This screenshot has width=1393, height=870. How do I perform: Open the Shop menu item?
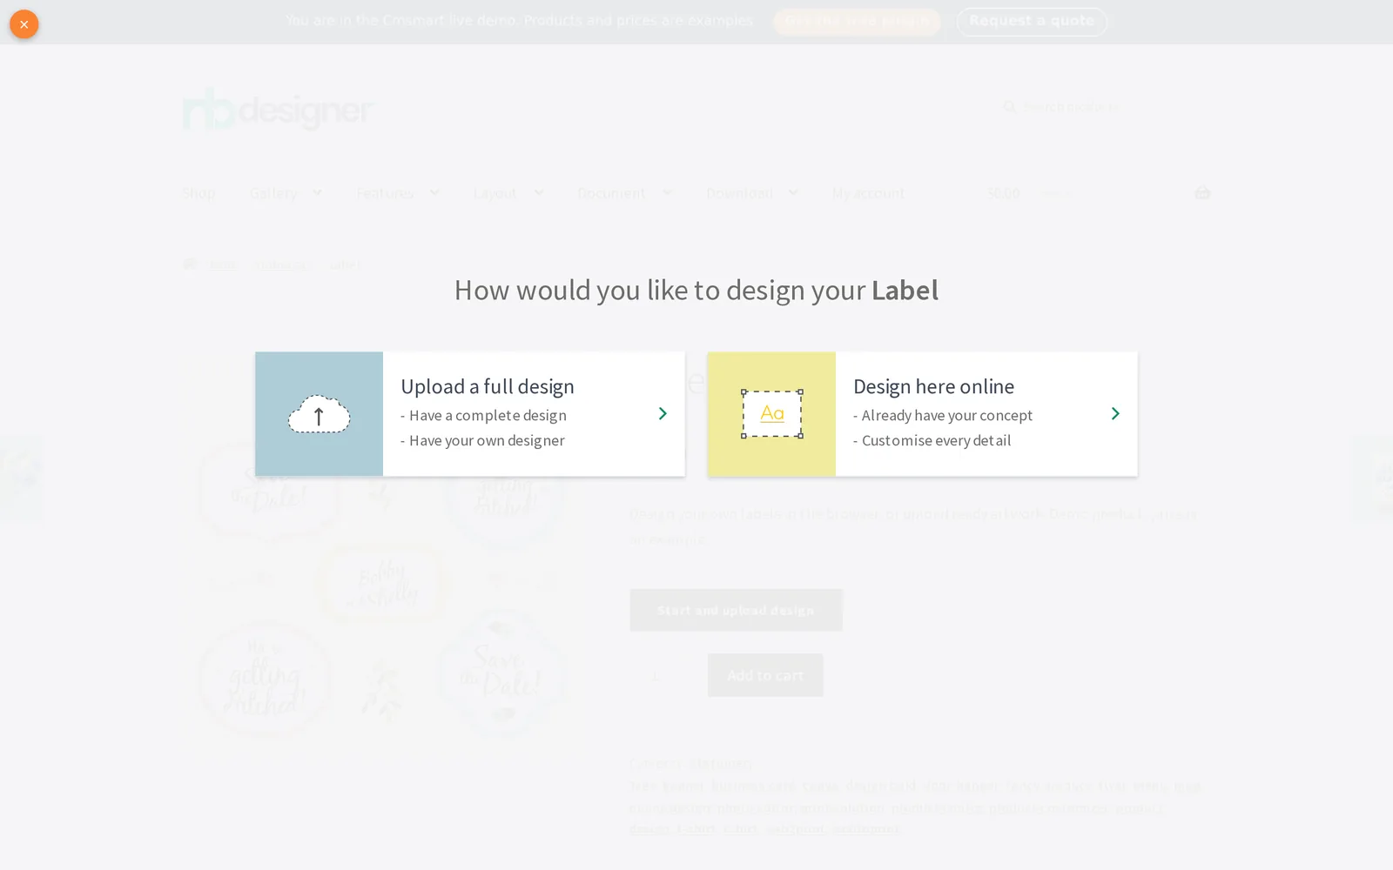(x=199, y=193)
